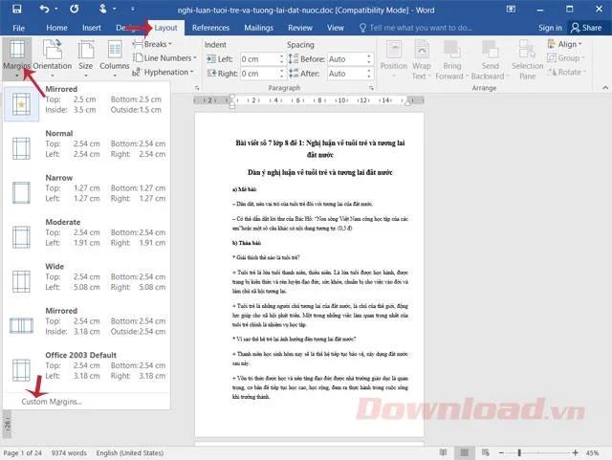The image size is (612, 460).
Task: Click the Indent Right input field
Action: point(259,74)
